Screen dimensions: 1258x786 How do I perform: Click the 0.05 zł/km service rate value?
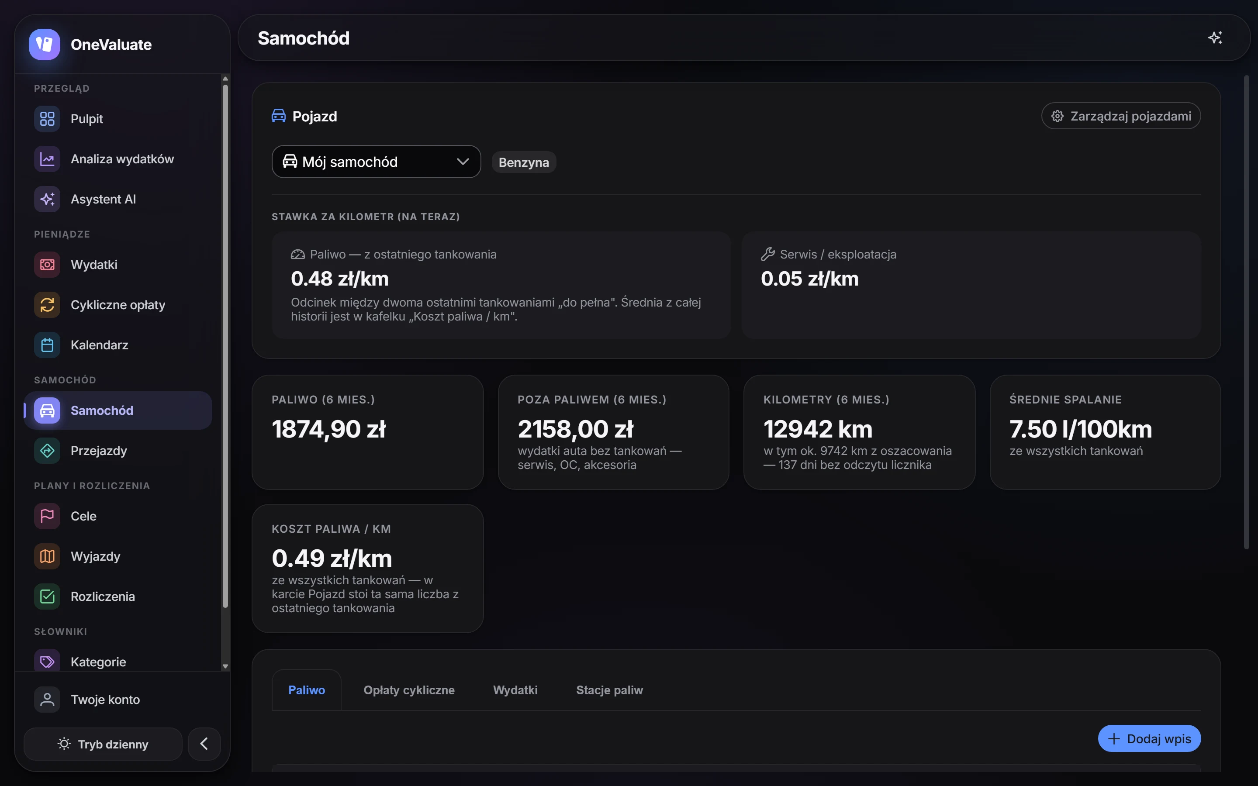coord(809,279)
